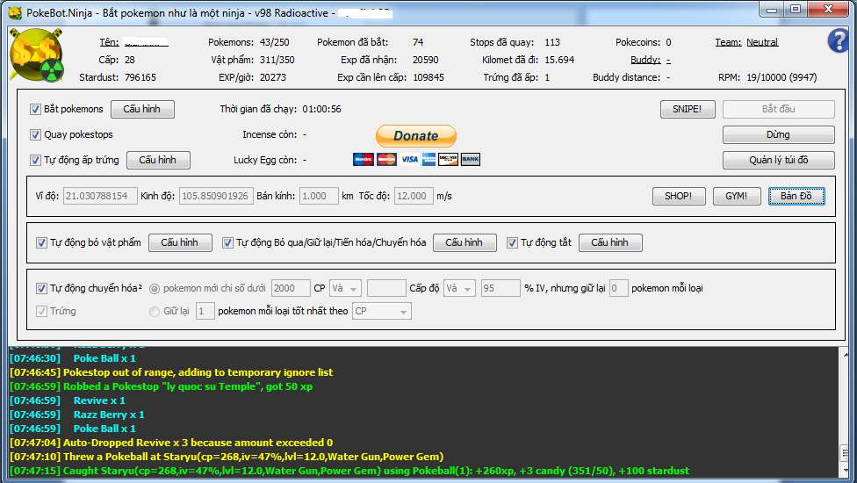This screenshot has height=483, width=857.
Task: Open the 'Và' dropdown after CP
Action: click(345, 288)
